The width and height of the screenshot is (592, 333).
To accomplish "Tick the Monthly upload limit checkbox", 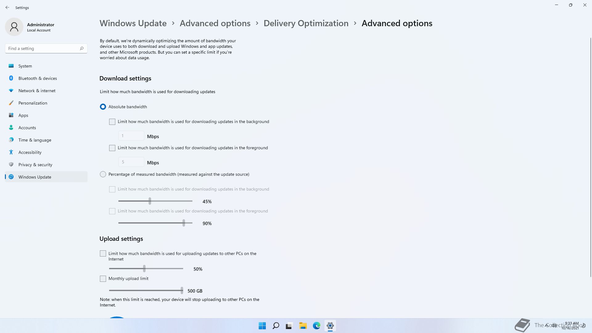I will (103, 279).
